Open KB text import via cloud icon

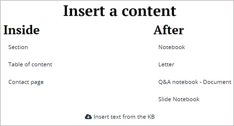point(88,117)
